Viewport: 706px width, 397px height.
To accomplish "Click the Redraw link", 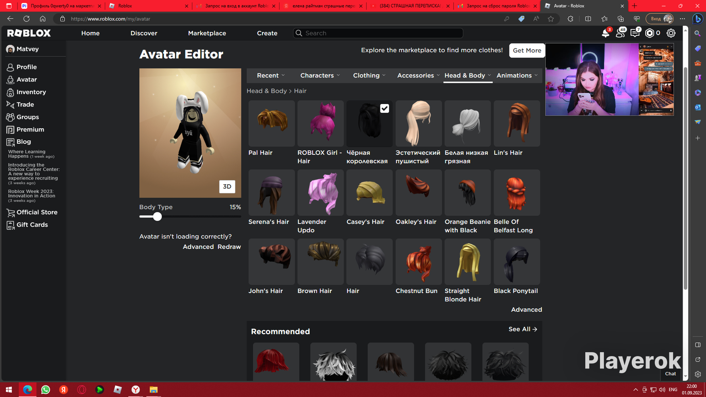I will 229,247.
